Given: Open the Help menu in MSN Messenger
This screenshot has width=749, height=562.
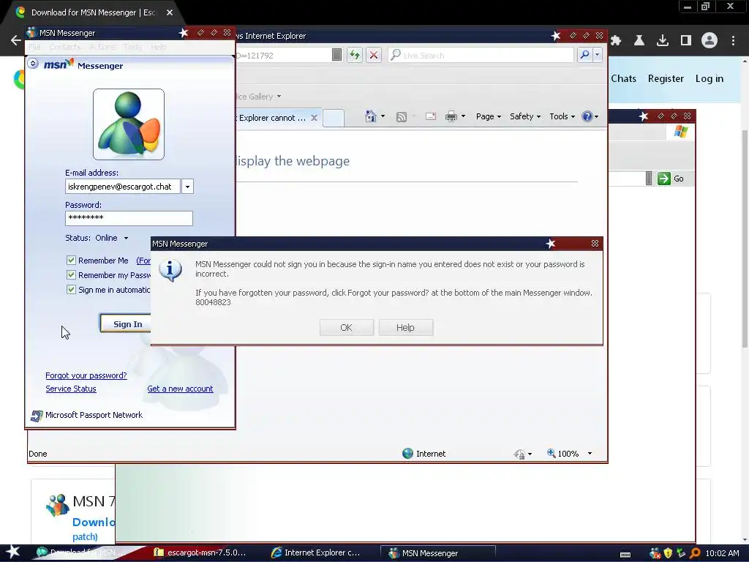Looking at the screenshot, I should click(159, 47).
